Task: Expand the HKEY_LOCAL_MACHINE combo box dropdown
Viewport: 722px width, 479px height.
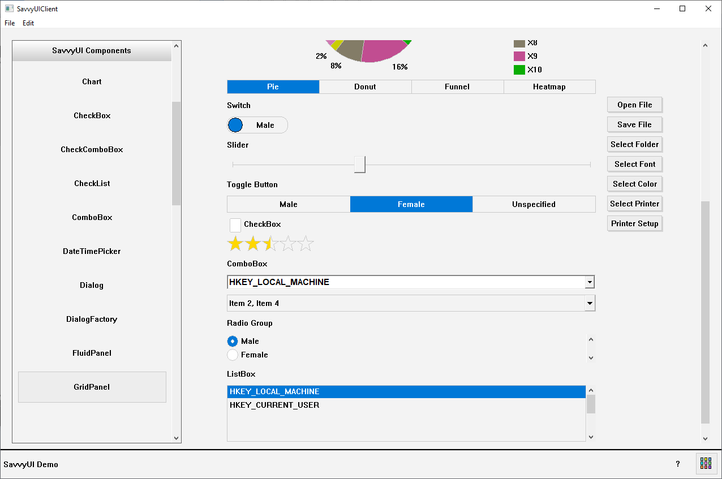Action: coord(590,282)
